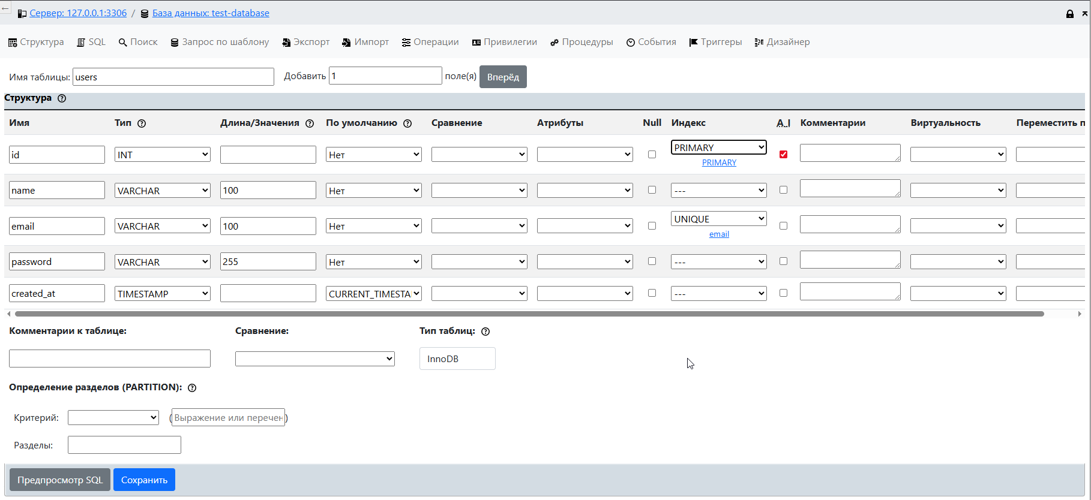This screenshot has height=500, width=1091.
Task: Check the Null checkbox for created_at row
Action: pos(652,293)
